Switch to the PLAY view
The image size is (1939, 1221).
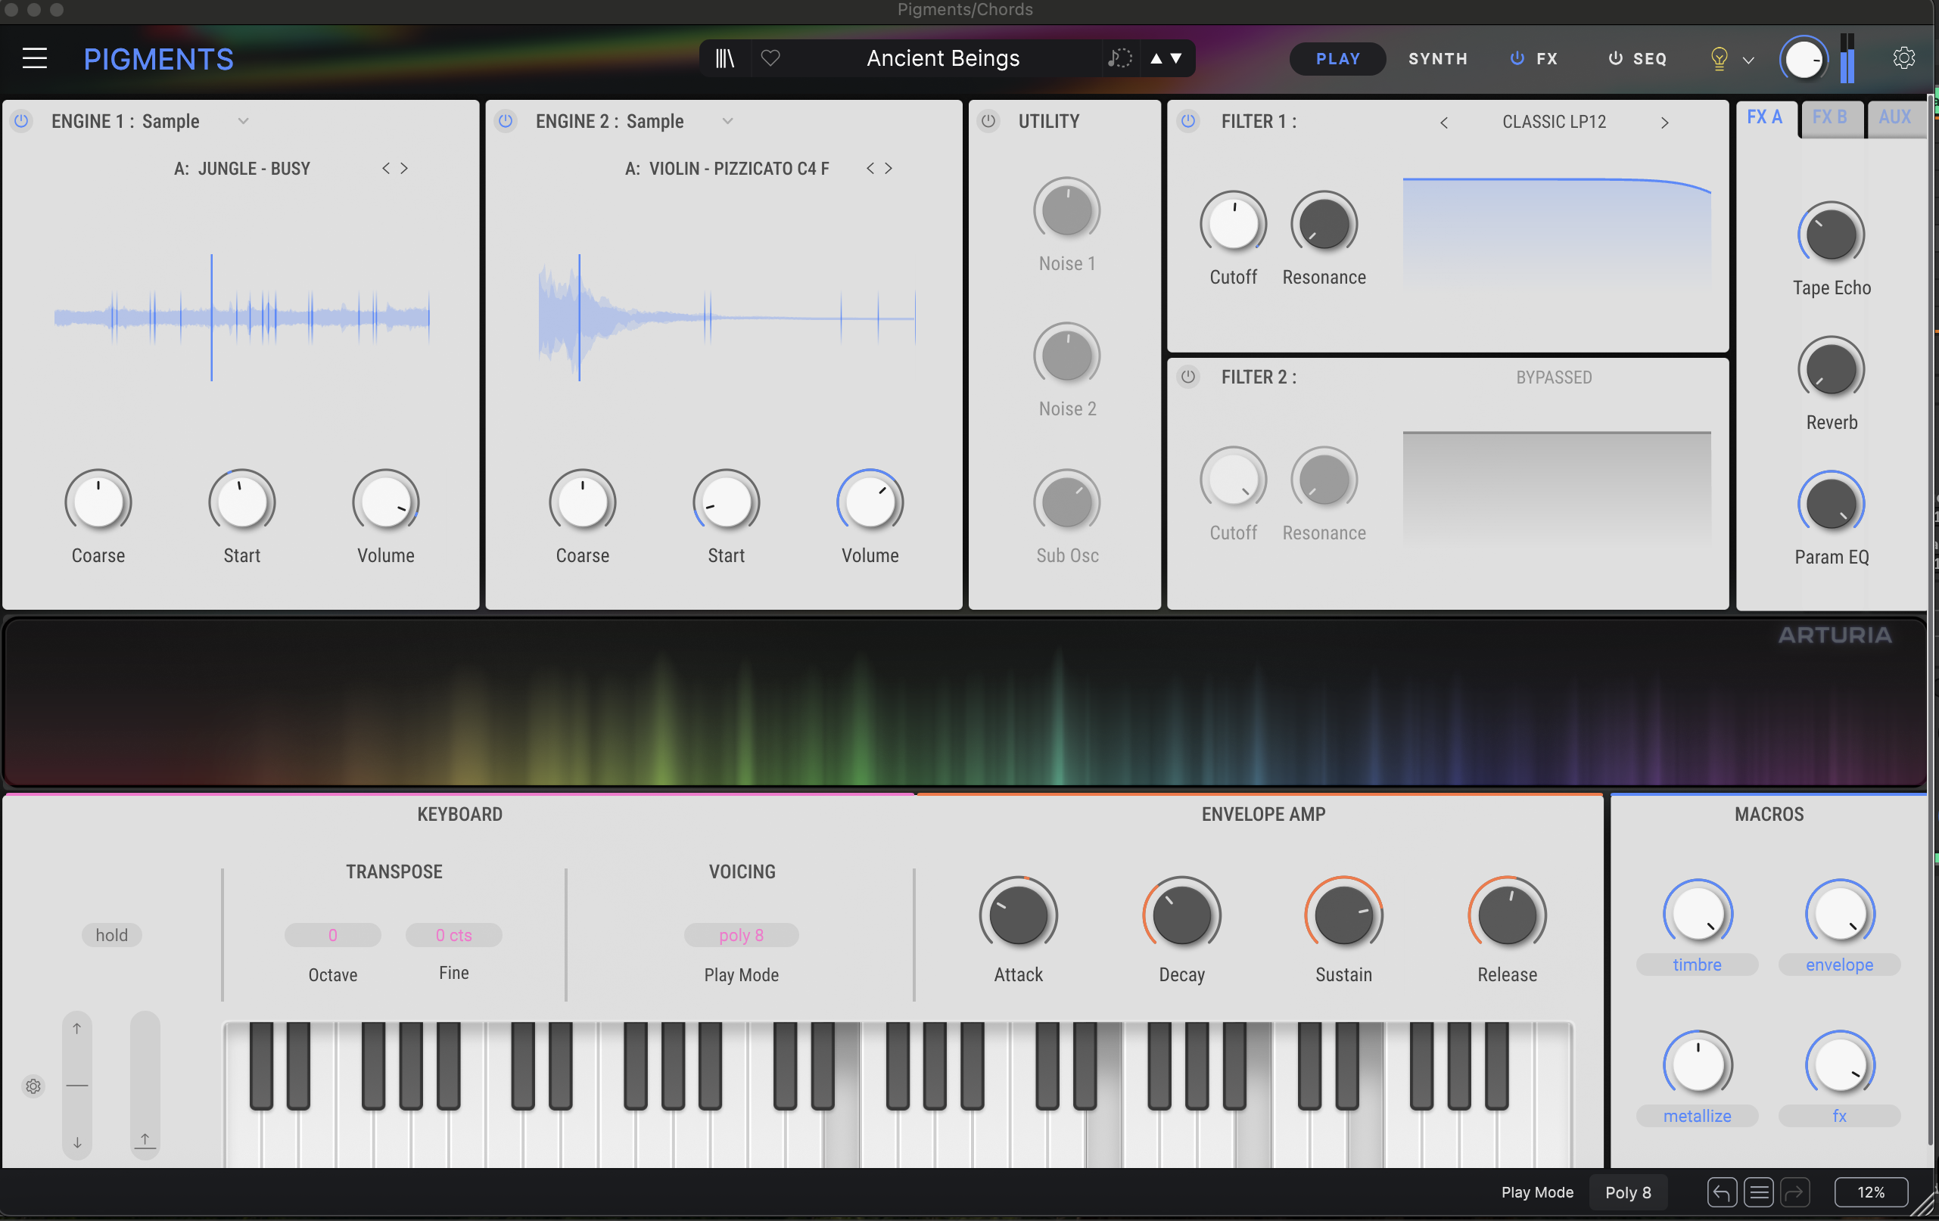pyautogui.click(x=1337, y=59)
